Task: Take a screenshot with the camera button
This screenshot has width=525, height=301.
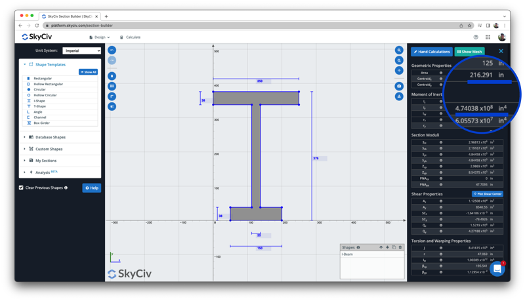Action: (x=399, y=86)
